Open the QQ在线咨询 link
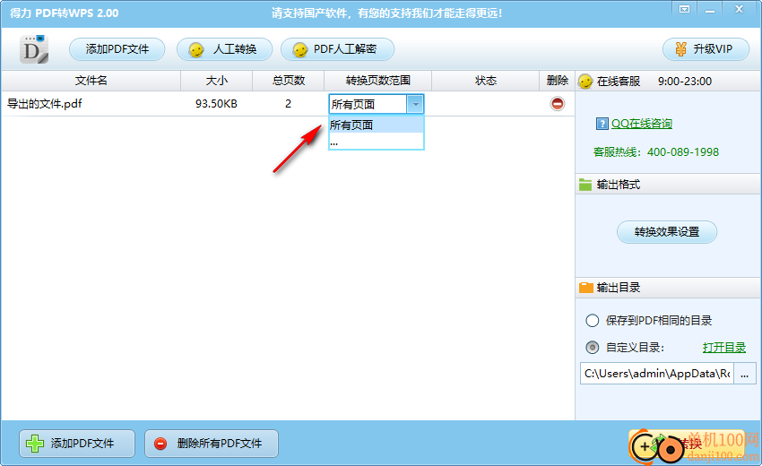Viewport: 762px width, 466px height. 642,124
